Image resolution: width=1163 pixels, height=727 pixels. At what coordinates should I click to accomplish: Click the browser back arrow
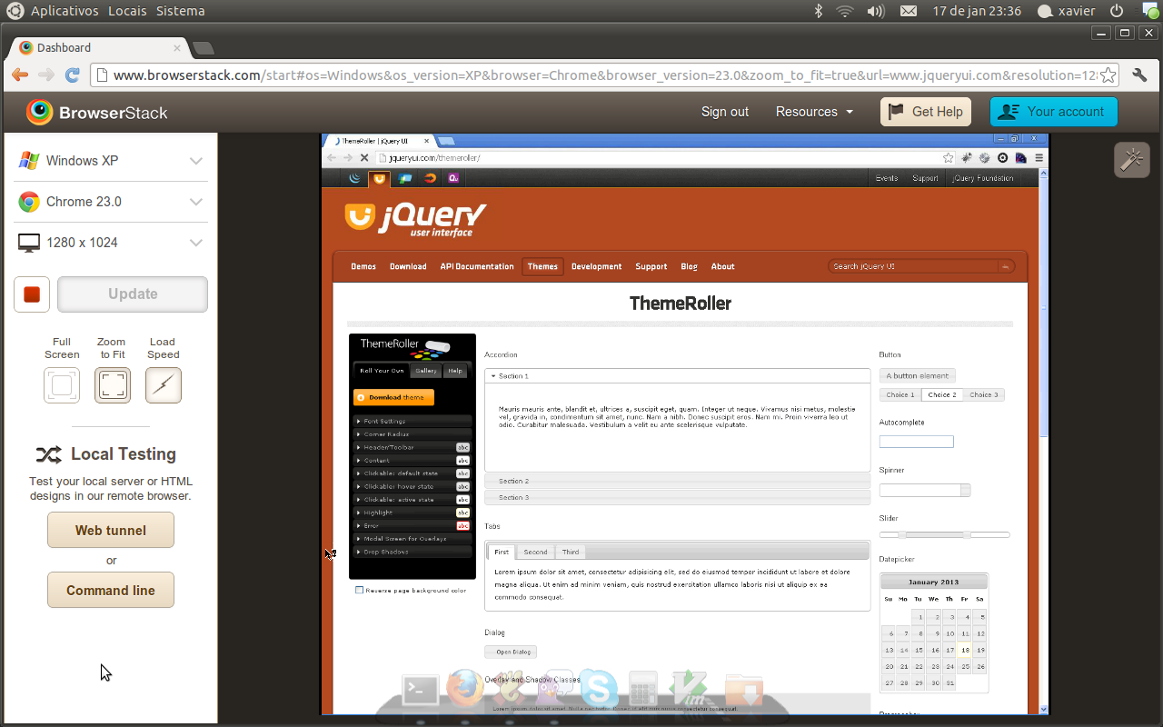(x=20, y=75)
